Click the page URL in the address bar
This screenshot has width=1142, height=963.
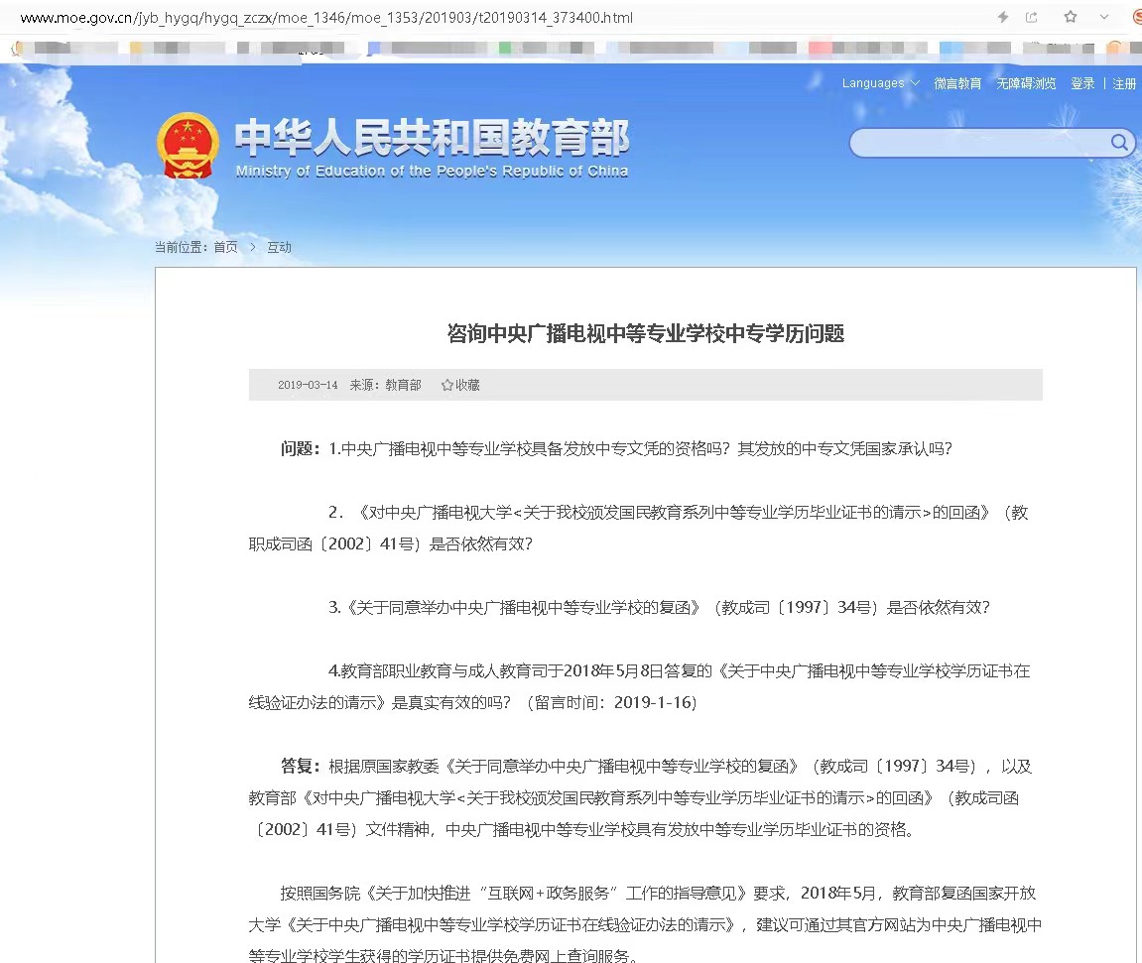pyautogui.click(x=326, y=18)
